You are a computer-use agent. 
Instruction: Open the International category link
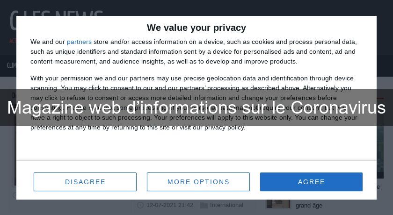tap(226, 205)
